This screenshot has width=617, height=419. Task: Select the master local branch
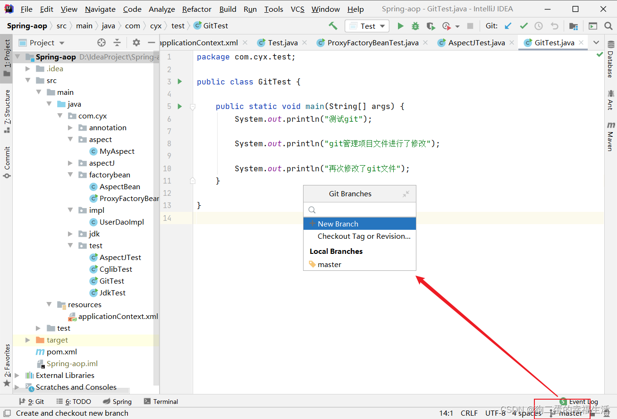pos(360,264)
